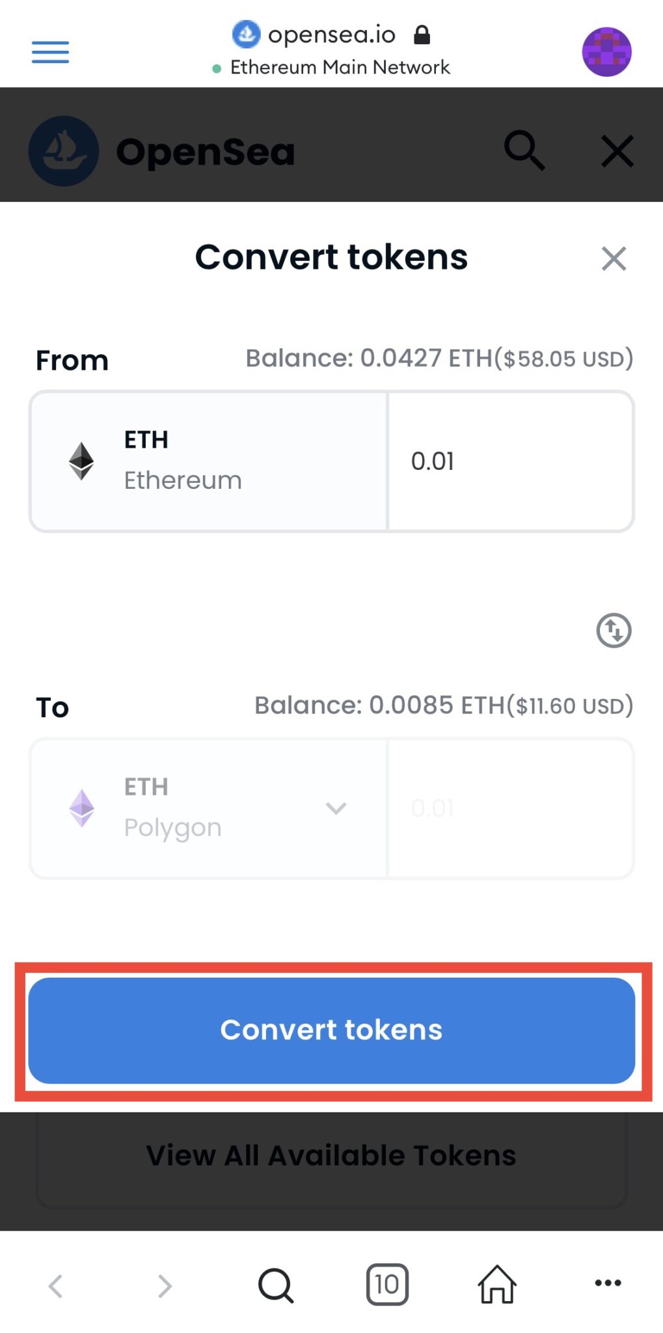Open the OpenSea search magnifier
Image resolution: width=663 pixels, height=1333 pixels.
[x=524, y=150]
